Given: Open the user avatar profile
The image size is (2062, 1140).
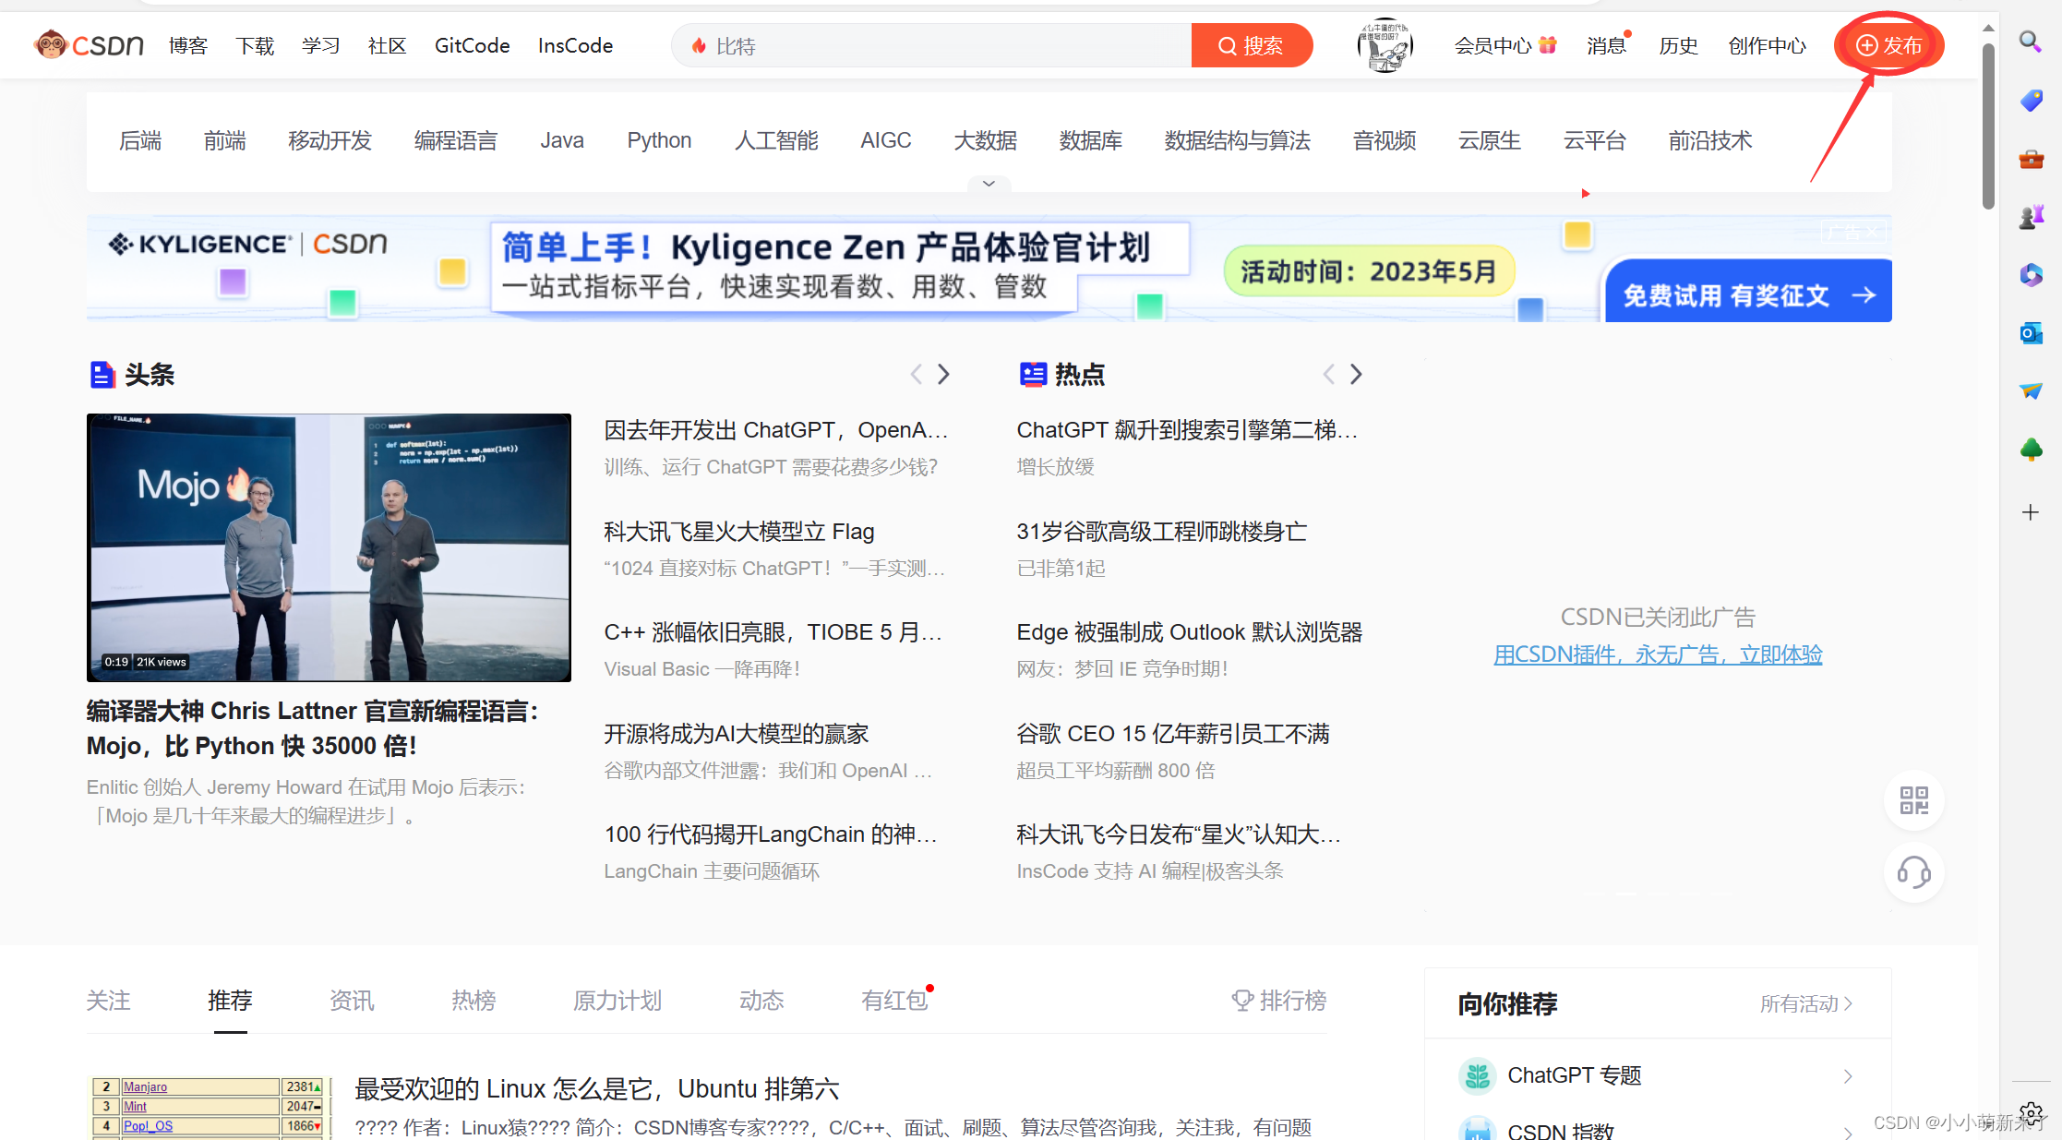Looking at the screenshot, I should 1385,45.
